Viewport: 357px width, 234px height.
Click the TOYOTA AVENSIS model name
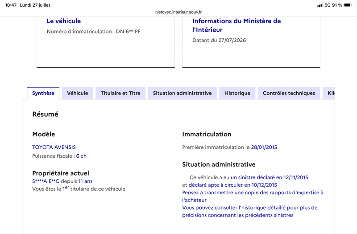click(x=54, y=147)
